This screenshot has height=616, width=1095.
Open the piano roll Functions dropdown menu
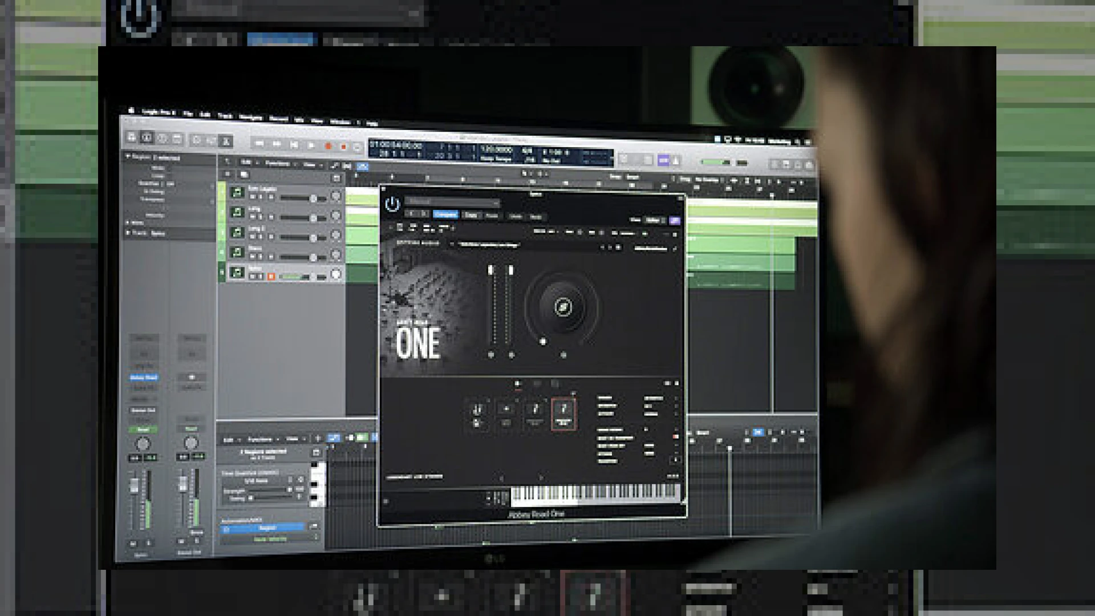point(263,439)
